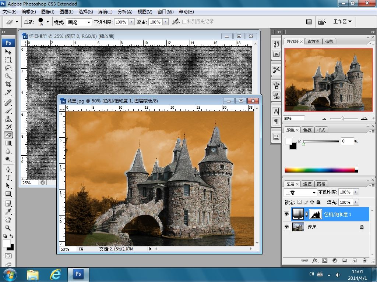Add a layer style fx

click(x=315, y=260)
